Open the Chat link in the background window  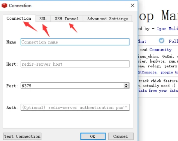tap(142, 42)
